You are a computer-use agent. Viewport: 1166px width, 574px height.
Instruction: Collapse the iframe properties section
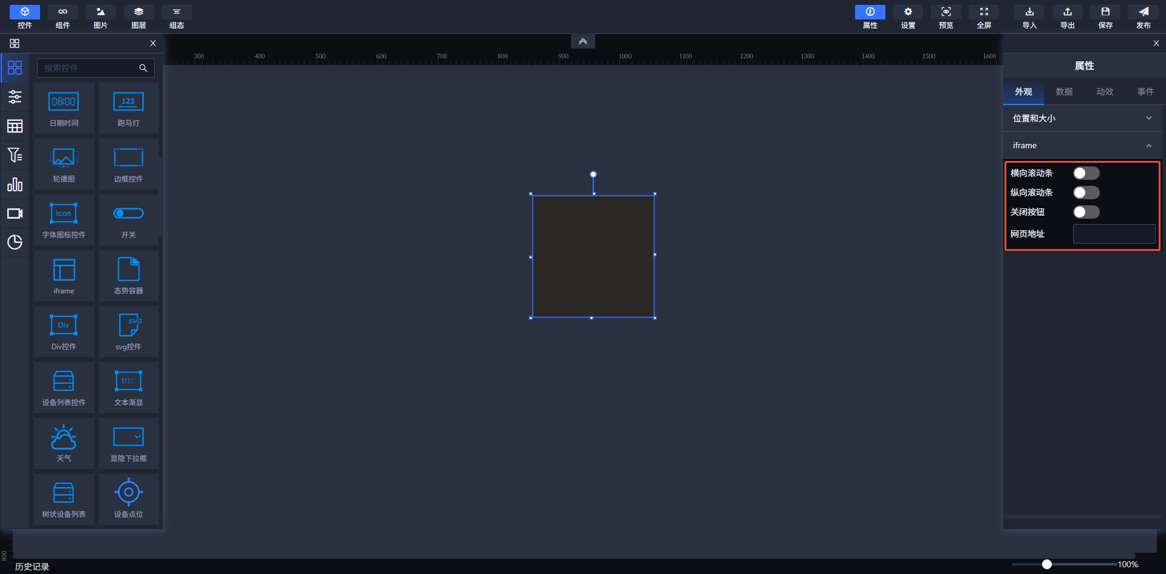coord(1148,146)
